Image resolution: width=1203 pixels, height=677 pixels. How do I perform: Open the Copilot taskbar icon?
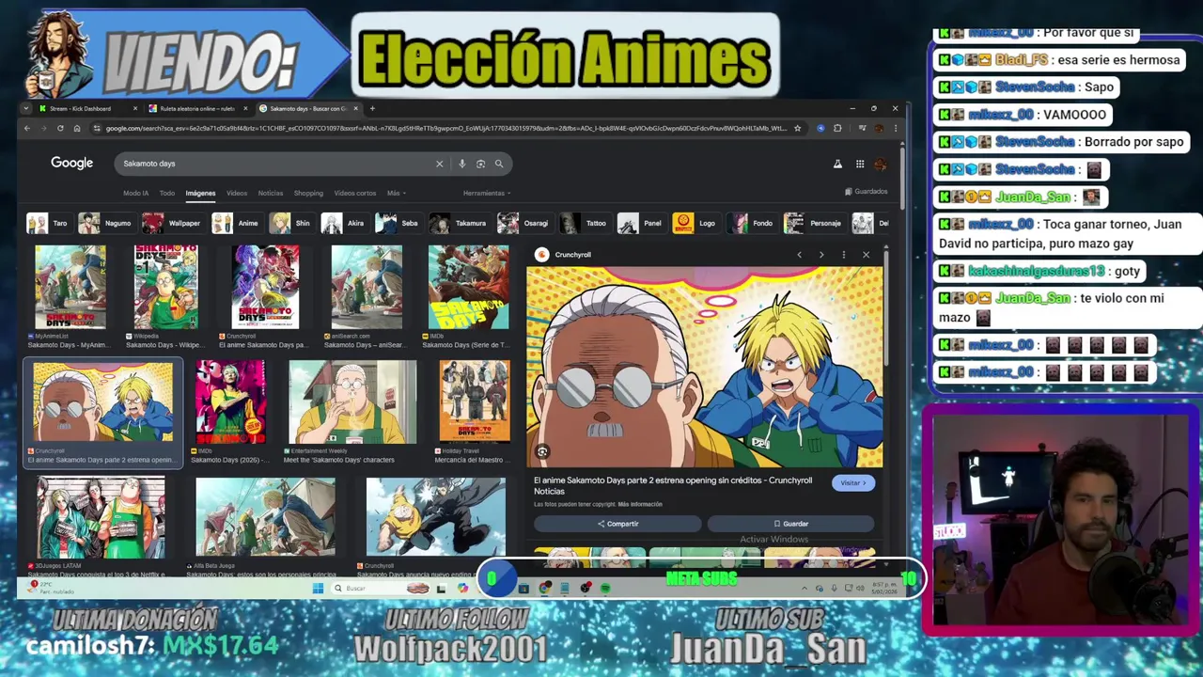click(462, 589)
